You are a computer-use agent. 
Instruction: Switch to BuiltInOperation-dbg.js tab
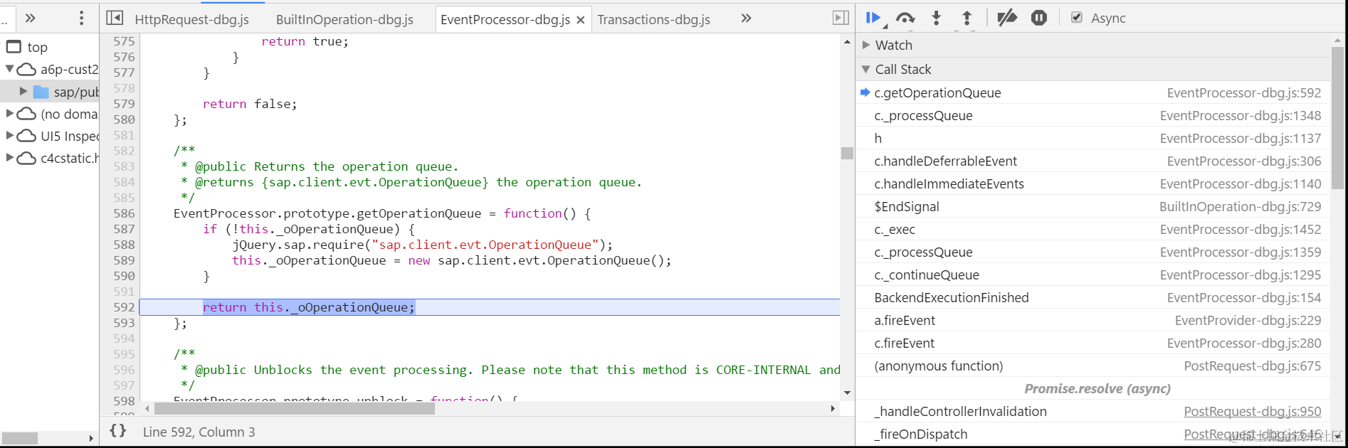coord(344,20)
